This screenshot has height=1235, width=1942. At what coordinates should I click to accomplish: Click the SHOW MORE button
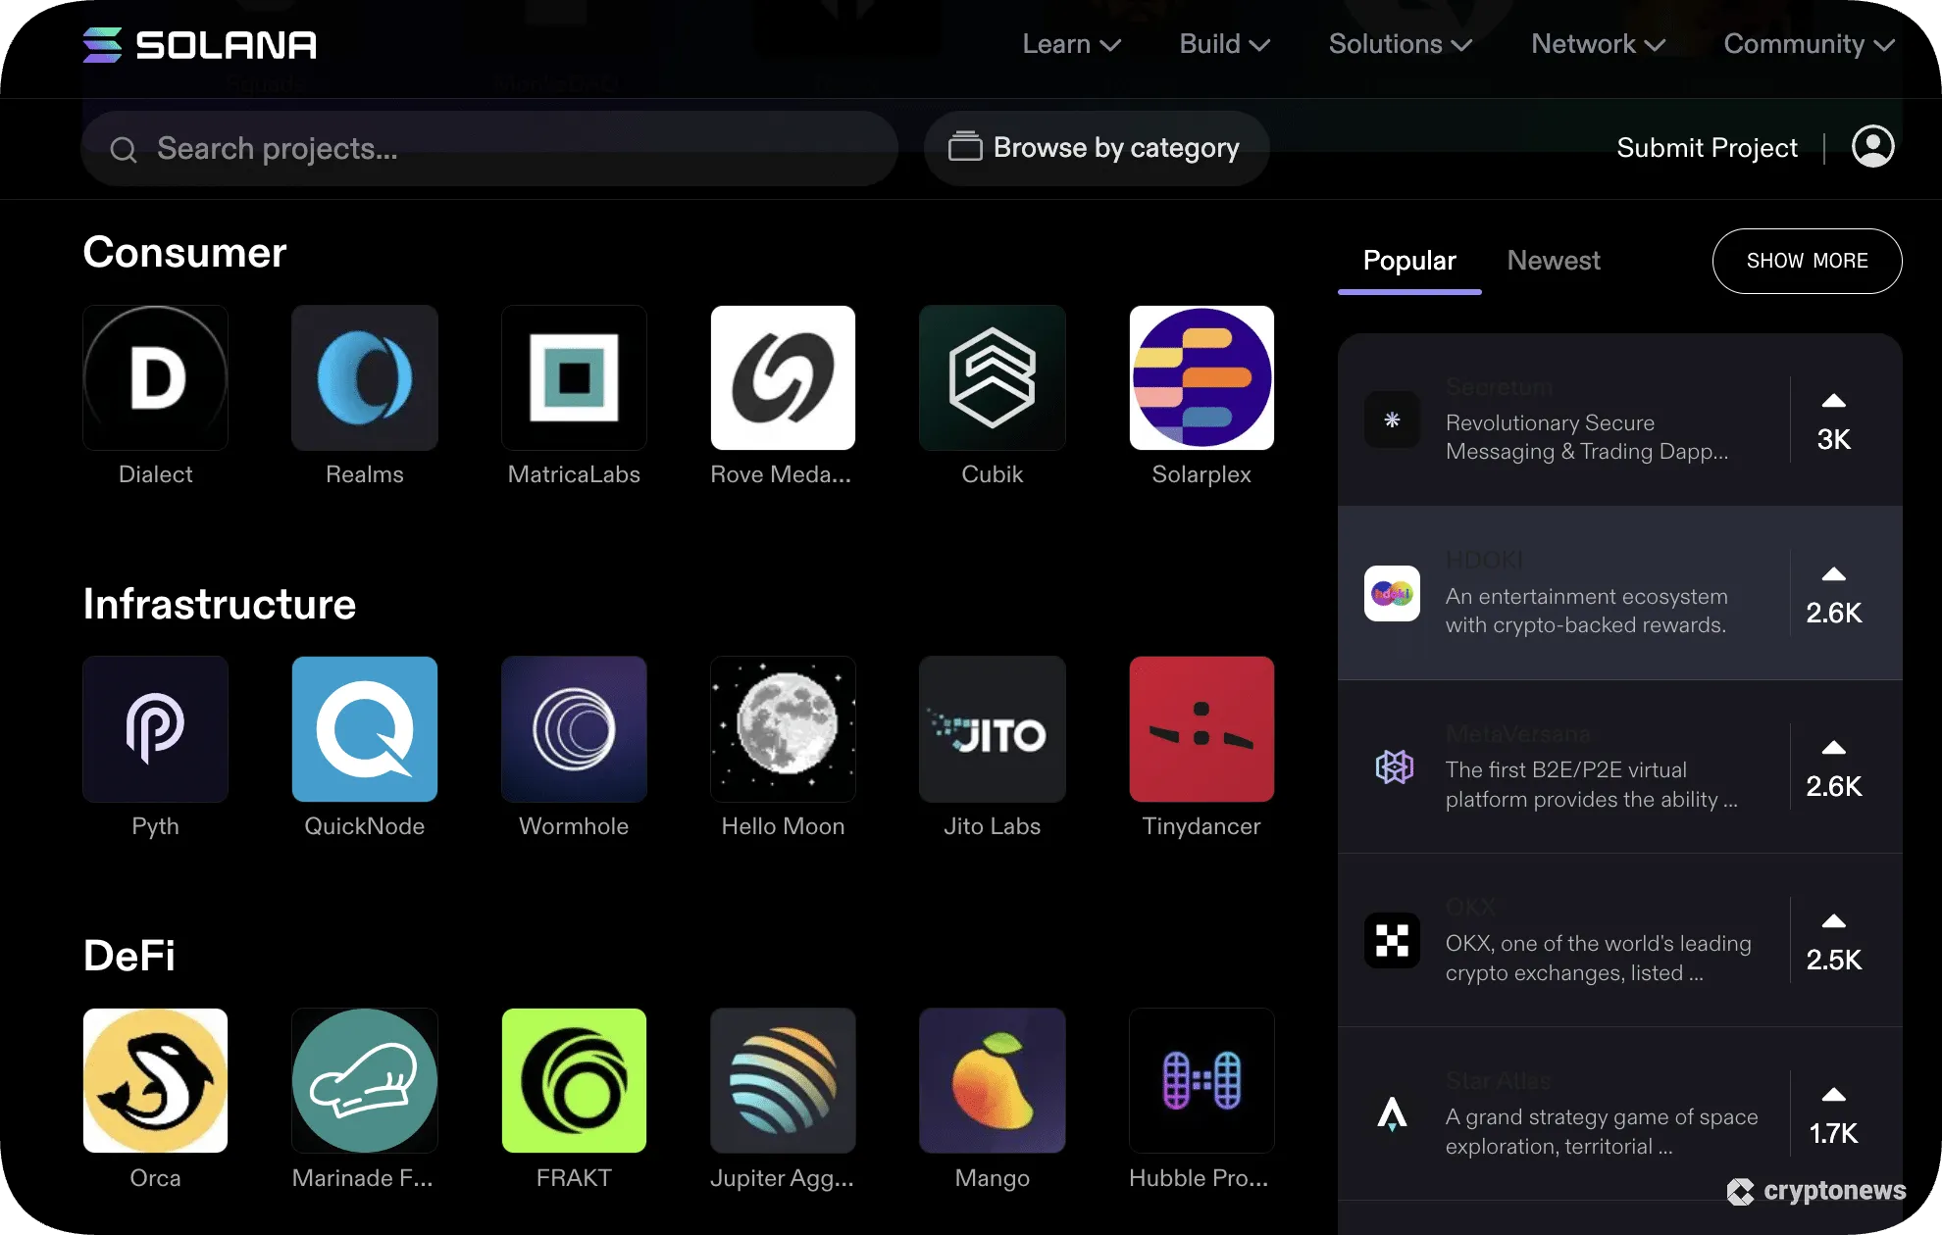(x=1808, y=261)
